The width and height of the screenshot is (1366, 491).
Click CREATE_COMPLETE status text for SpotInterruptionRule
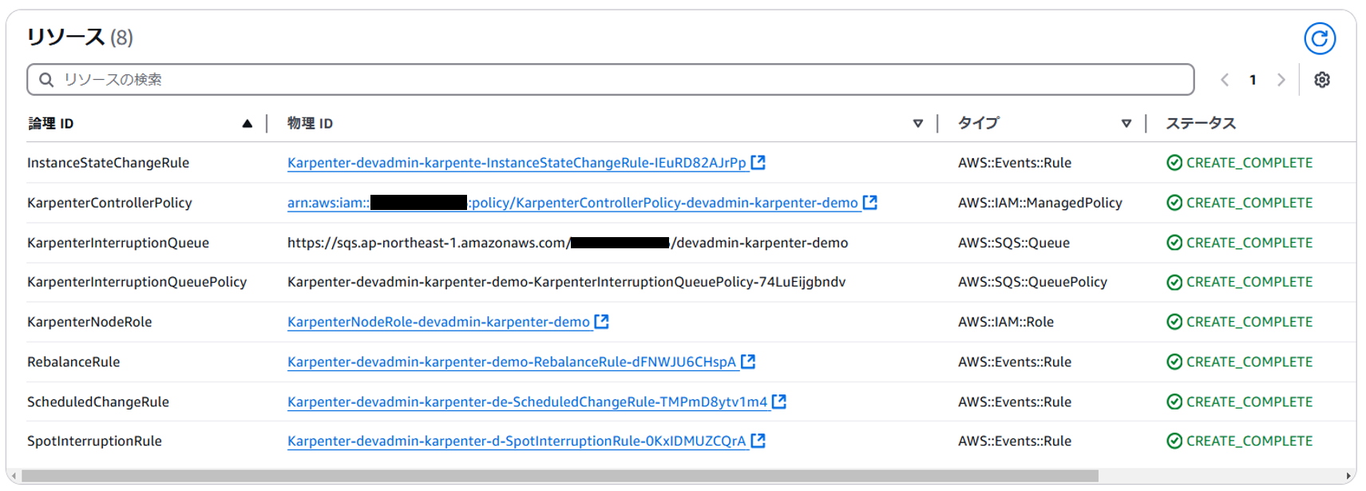(1249, 441)
